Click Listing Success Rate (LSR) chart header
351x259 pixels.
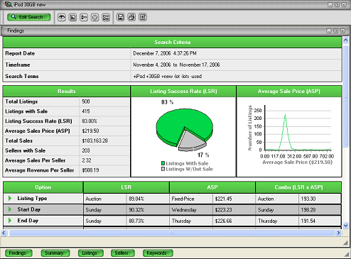coord(183,92)
